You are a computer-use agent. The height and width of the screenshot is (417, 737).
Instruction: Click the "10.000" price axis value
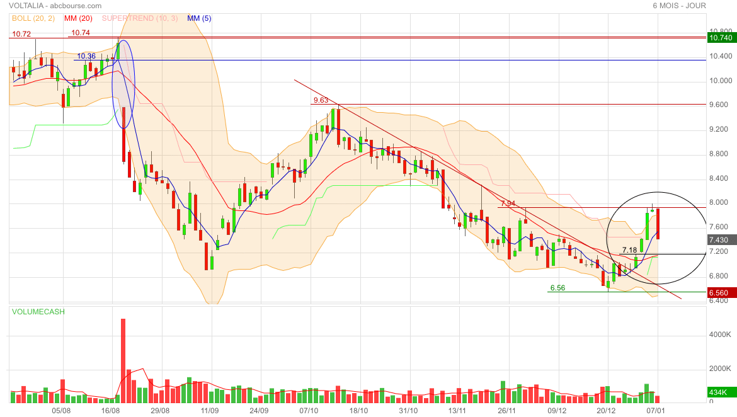point(721,81)
